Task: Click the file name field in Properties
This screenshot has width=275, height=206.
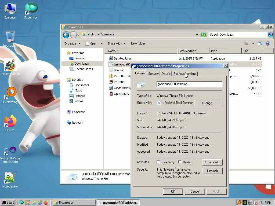Action: (x=189, y=84)
